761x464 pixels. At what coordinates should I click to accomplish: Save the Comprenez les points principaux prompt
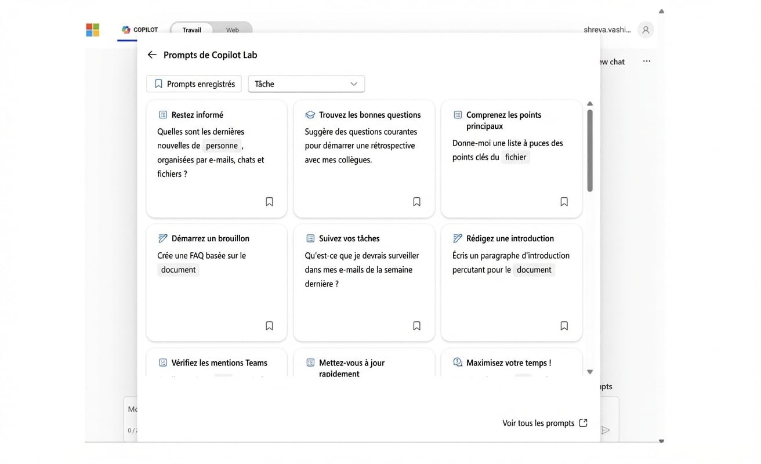pos(564,202)
